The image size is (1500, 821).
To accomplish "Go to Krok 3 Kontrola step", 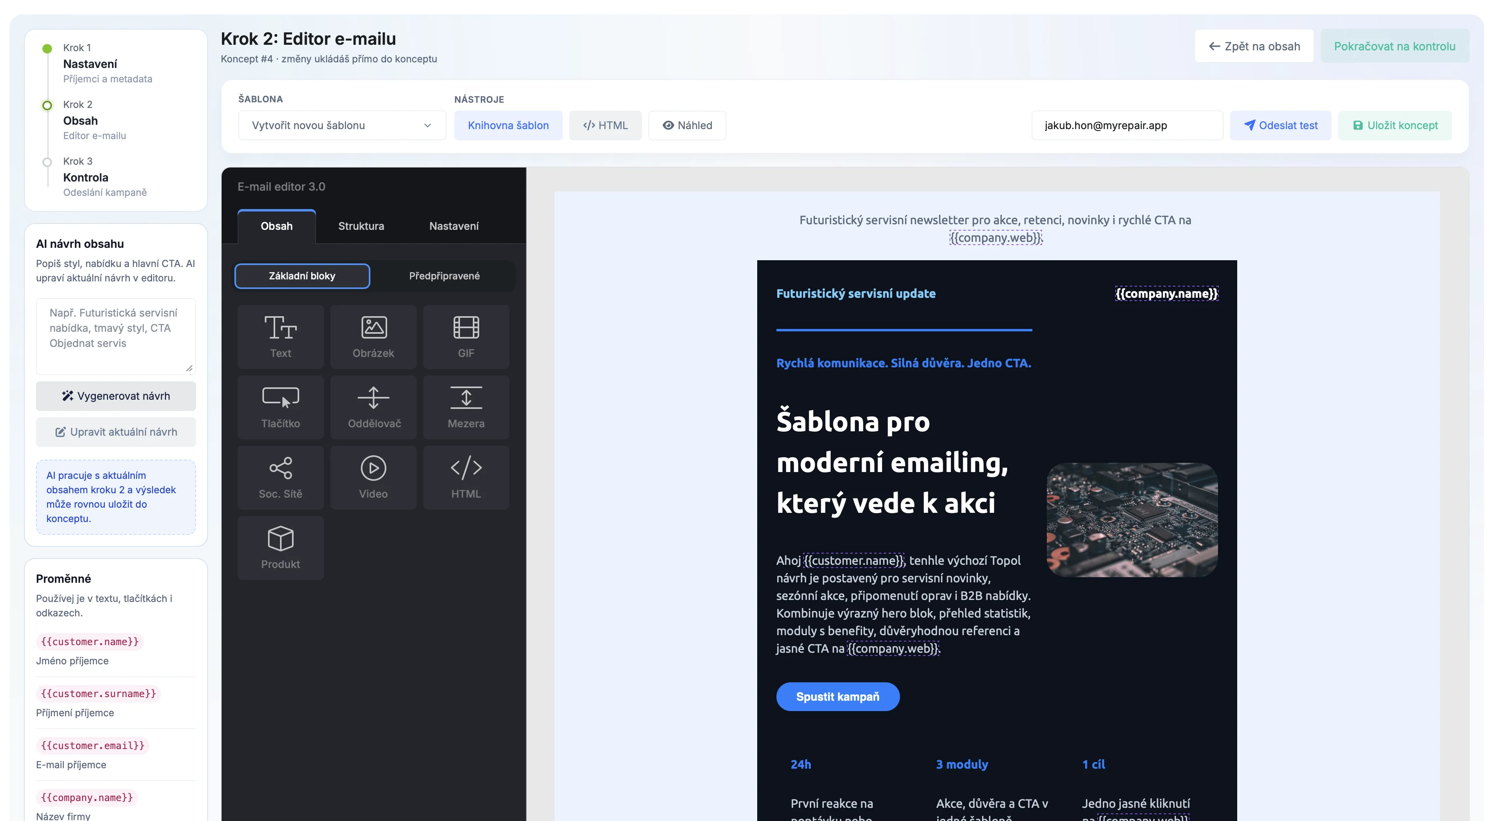I will coord(86,177).
